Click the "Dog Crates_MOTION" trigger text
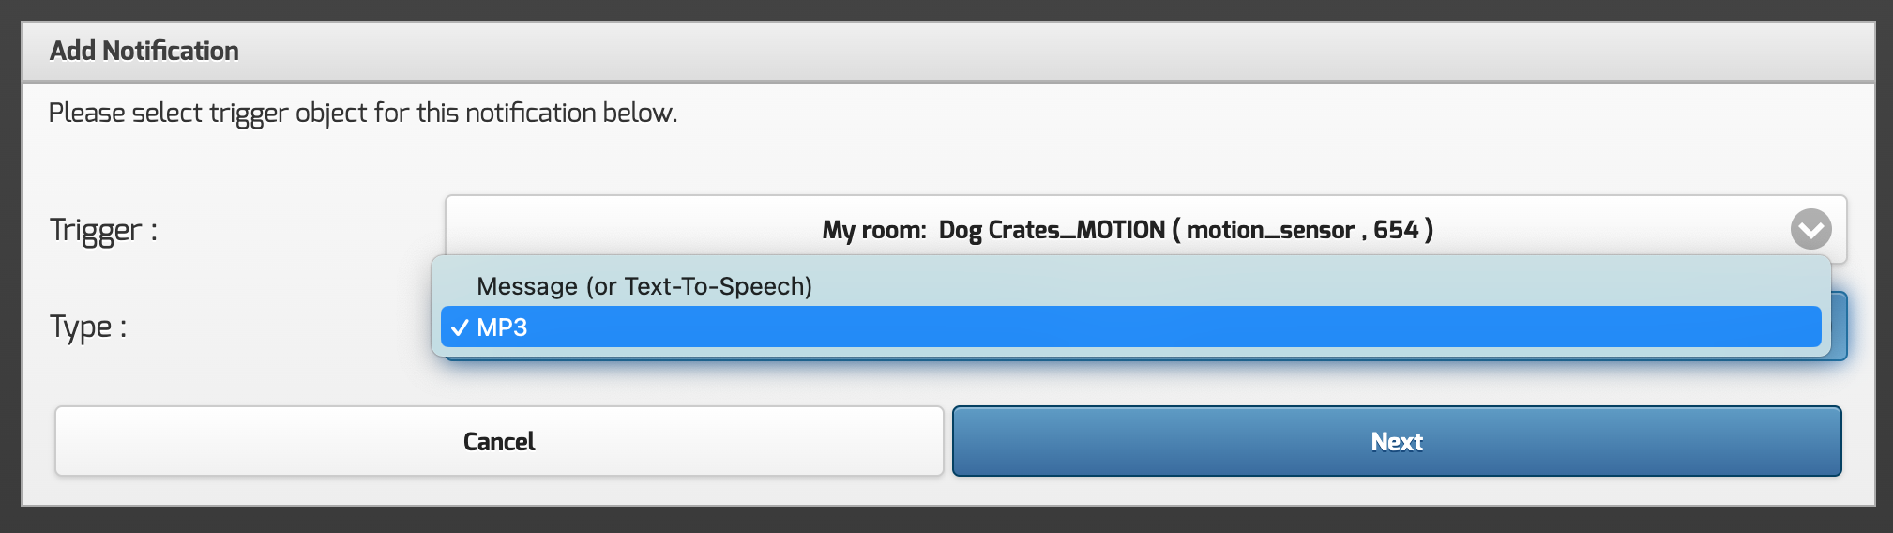 (x=1052, y=230)
